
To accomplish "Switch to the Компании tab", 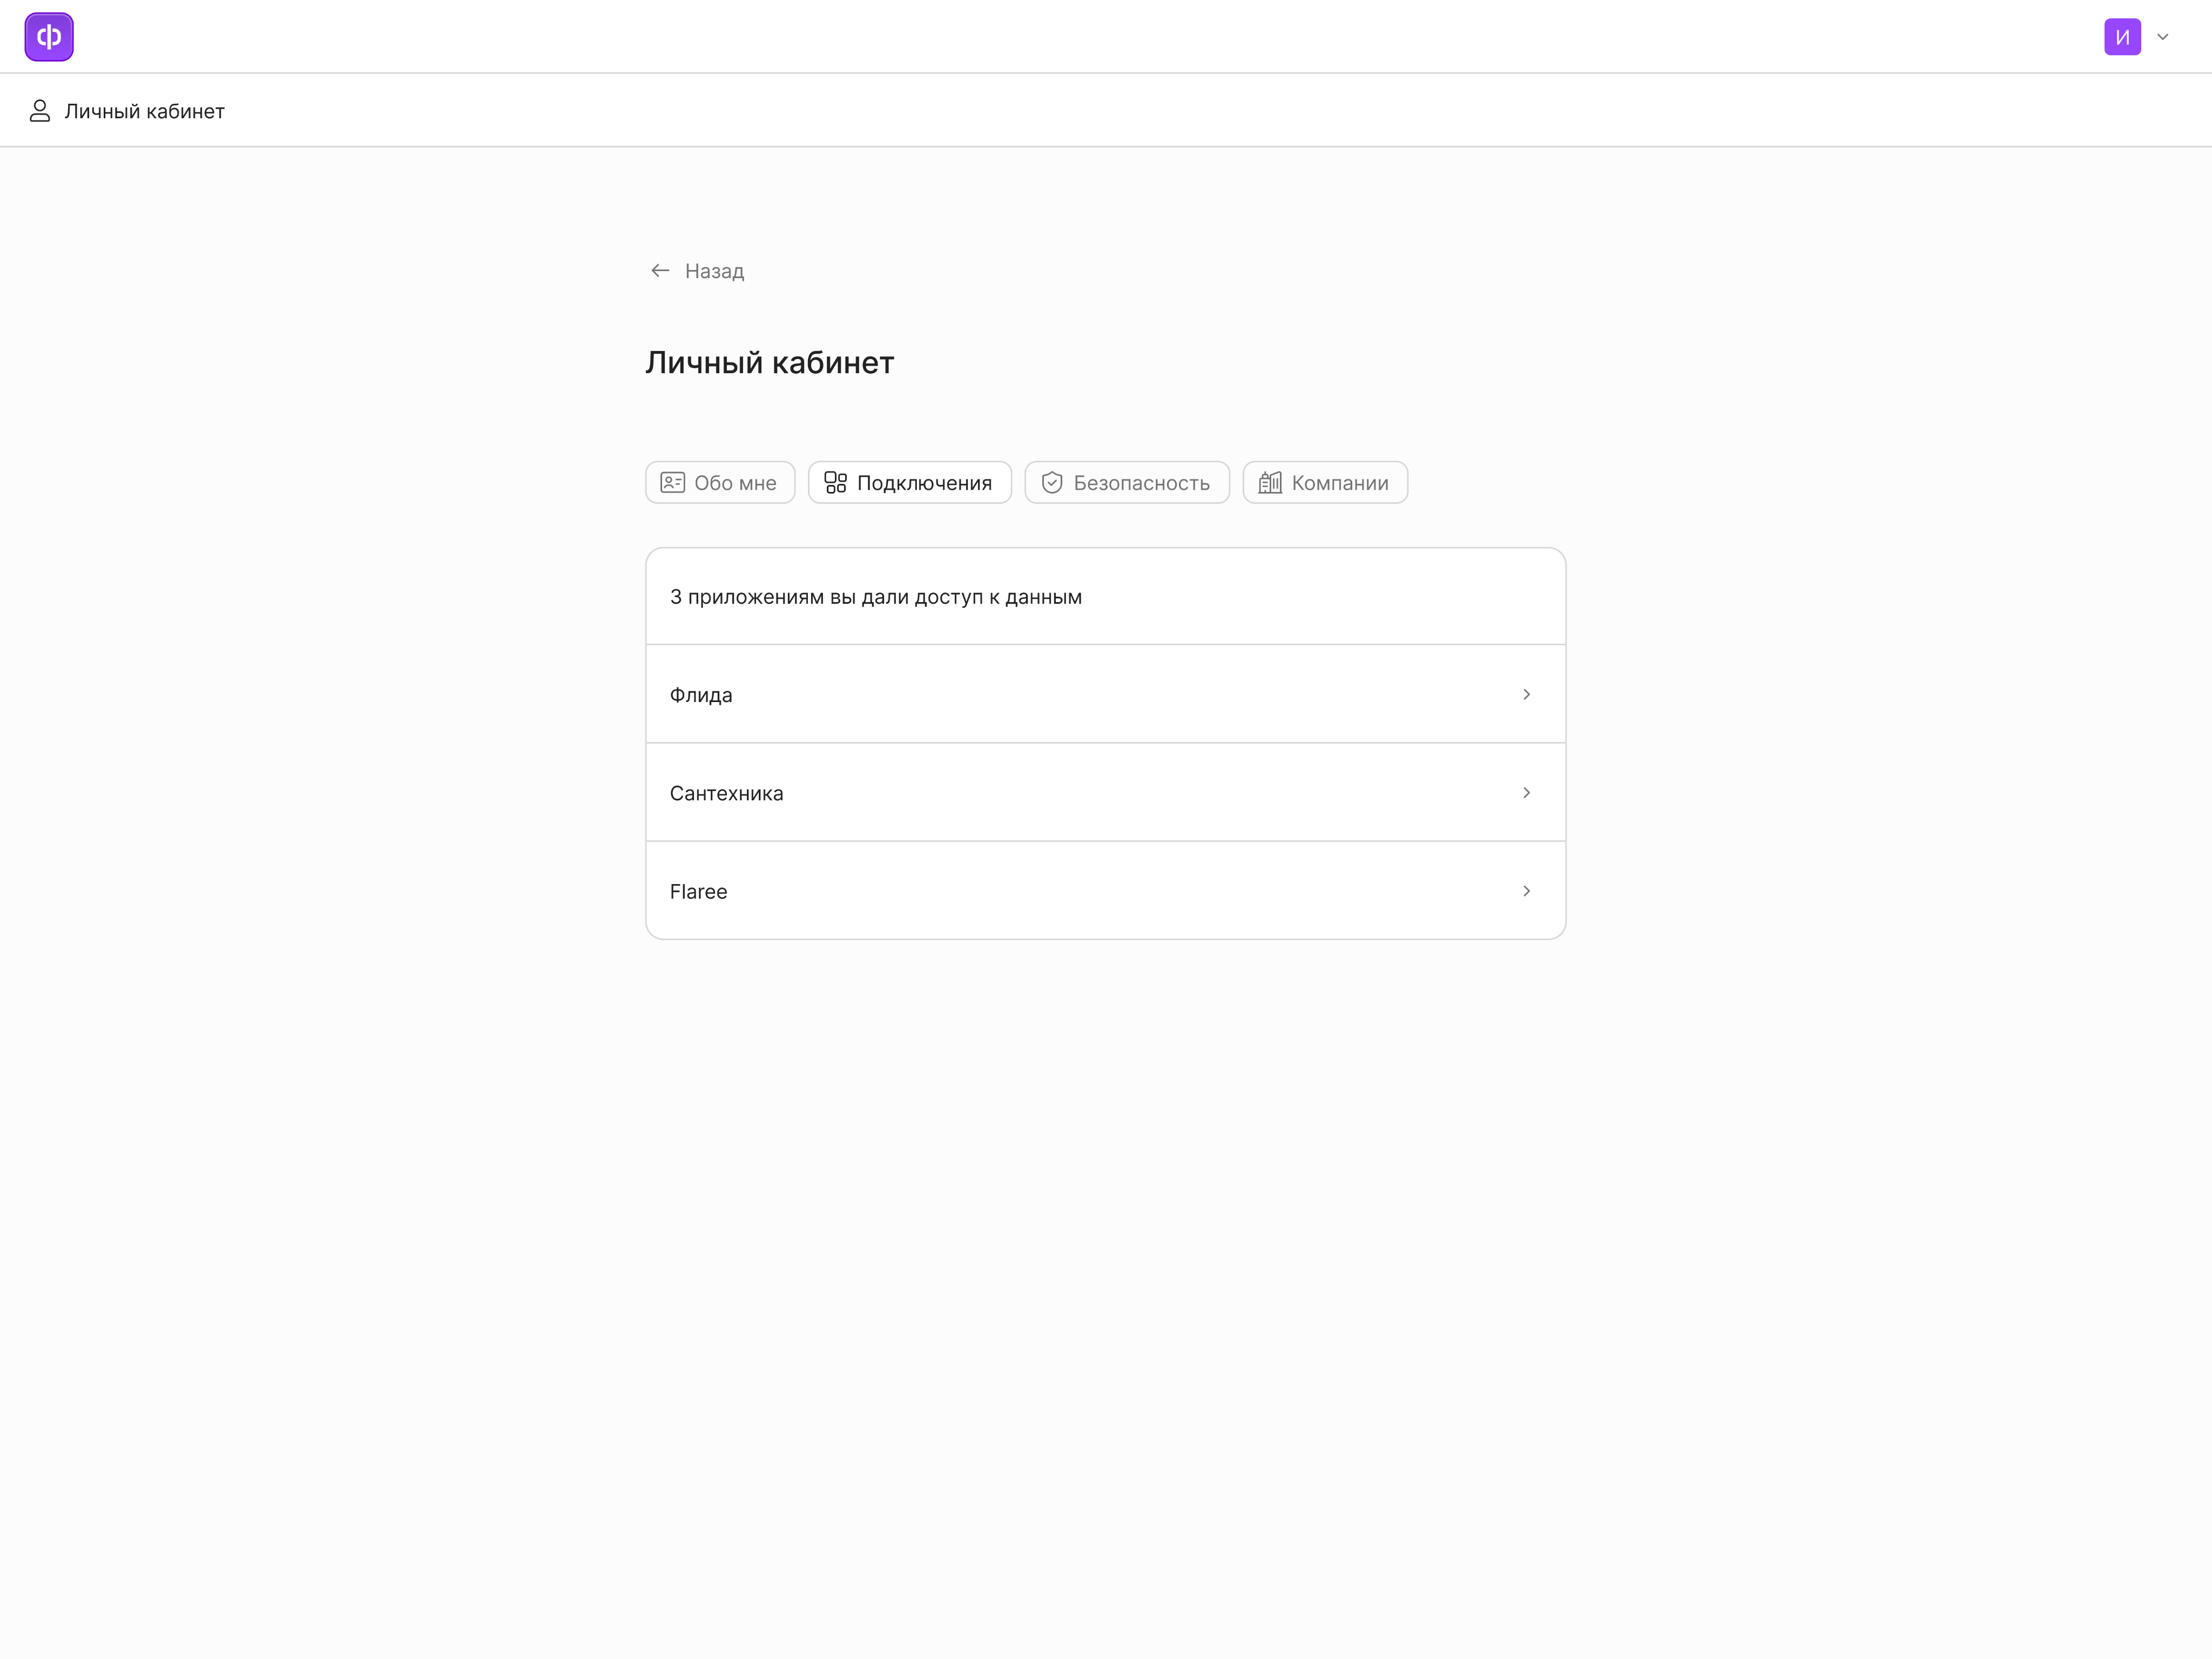I will pyautogui.click(x=1325, y=483).
